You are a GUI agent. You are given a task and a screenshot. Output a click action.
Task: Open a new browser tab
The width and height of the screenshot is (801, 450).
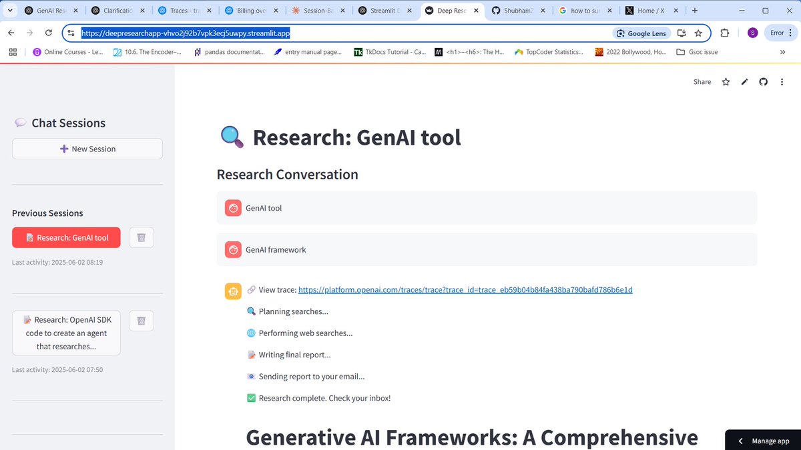(x=695, y=11)
